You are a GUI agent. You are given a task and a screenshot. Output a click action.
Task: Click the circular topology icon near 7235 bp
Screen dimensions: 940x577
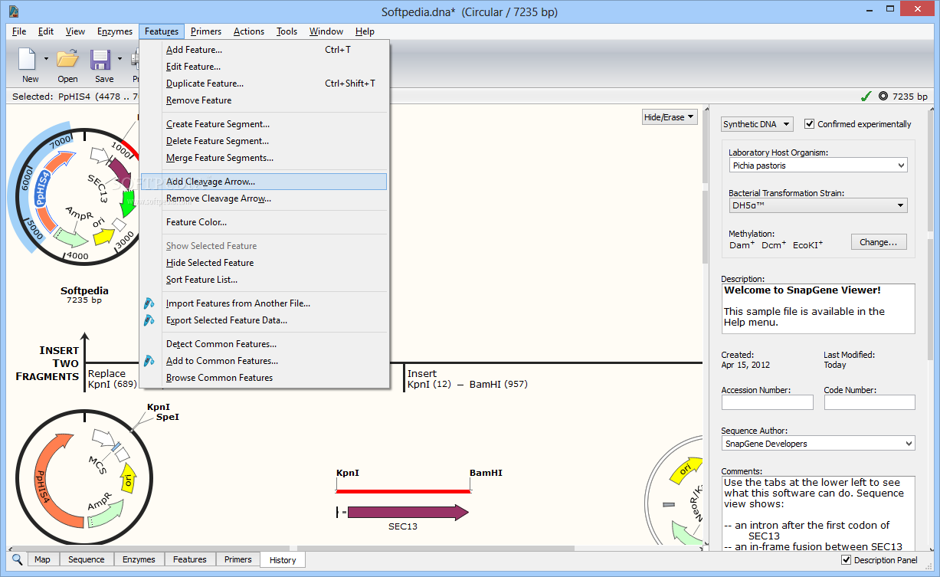click(x=883, y=97)
